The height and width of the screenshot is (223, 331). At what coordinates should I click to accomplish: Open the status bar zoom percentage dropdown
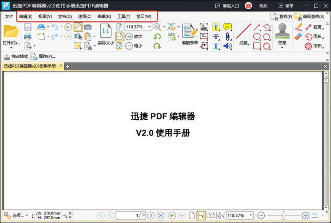coord(251,215)
